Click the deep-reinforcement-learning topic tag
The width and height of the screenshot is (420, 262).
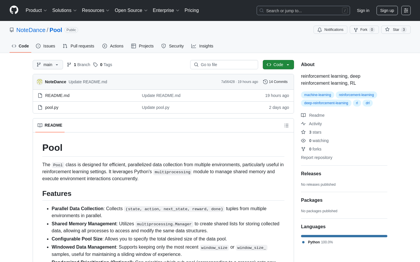[x=326, y=103]
